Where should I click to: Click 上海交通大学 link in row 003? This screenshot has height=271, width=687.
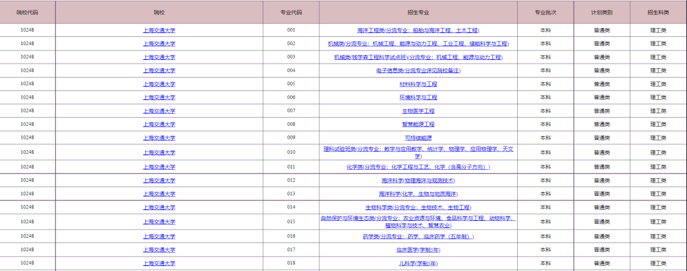pyautogui.click(x=159, y=57)
